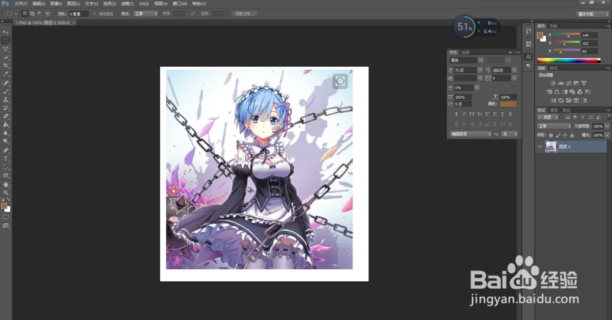Open the 黑体 font family dropdown

click(x=481, y=61)
